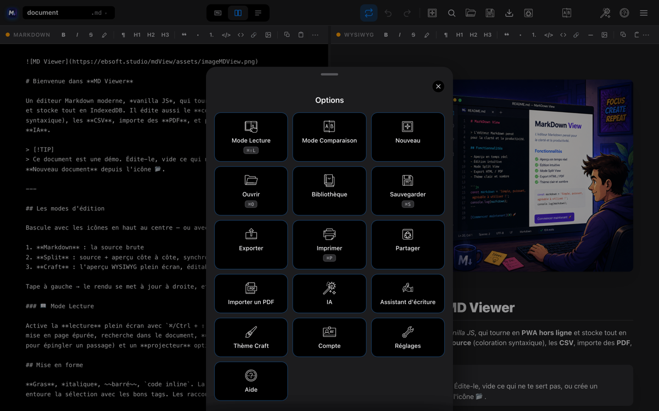Click share icon in top toolbar
Viewport: 659px width, 411px height.
tap(528, 13)
